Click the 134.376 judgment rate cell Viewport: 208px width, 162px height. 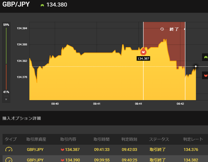pyautogui.click(x=191, y=149)
